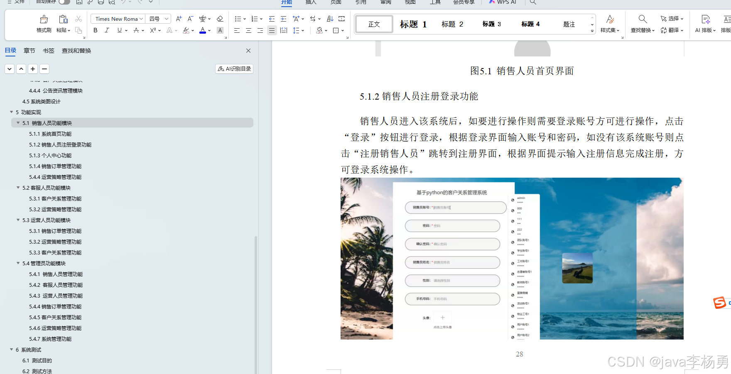Click the decrease indent icon
This screenshot has width=731, height=374.
(272, 18)
